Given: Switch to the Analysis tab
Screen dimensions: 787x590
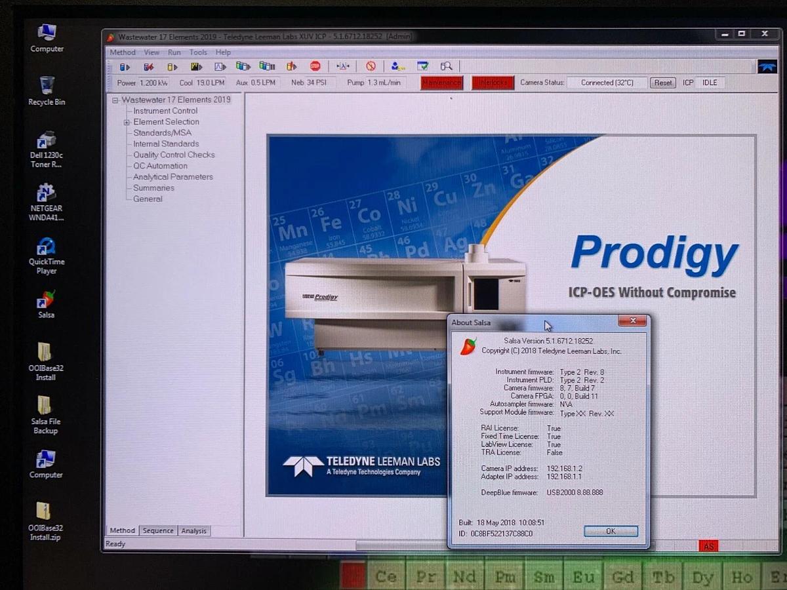Looking at the screenshot, I should coord(193,530).
